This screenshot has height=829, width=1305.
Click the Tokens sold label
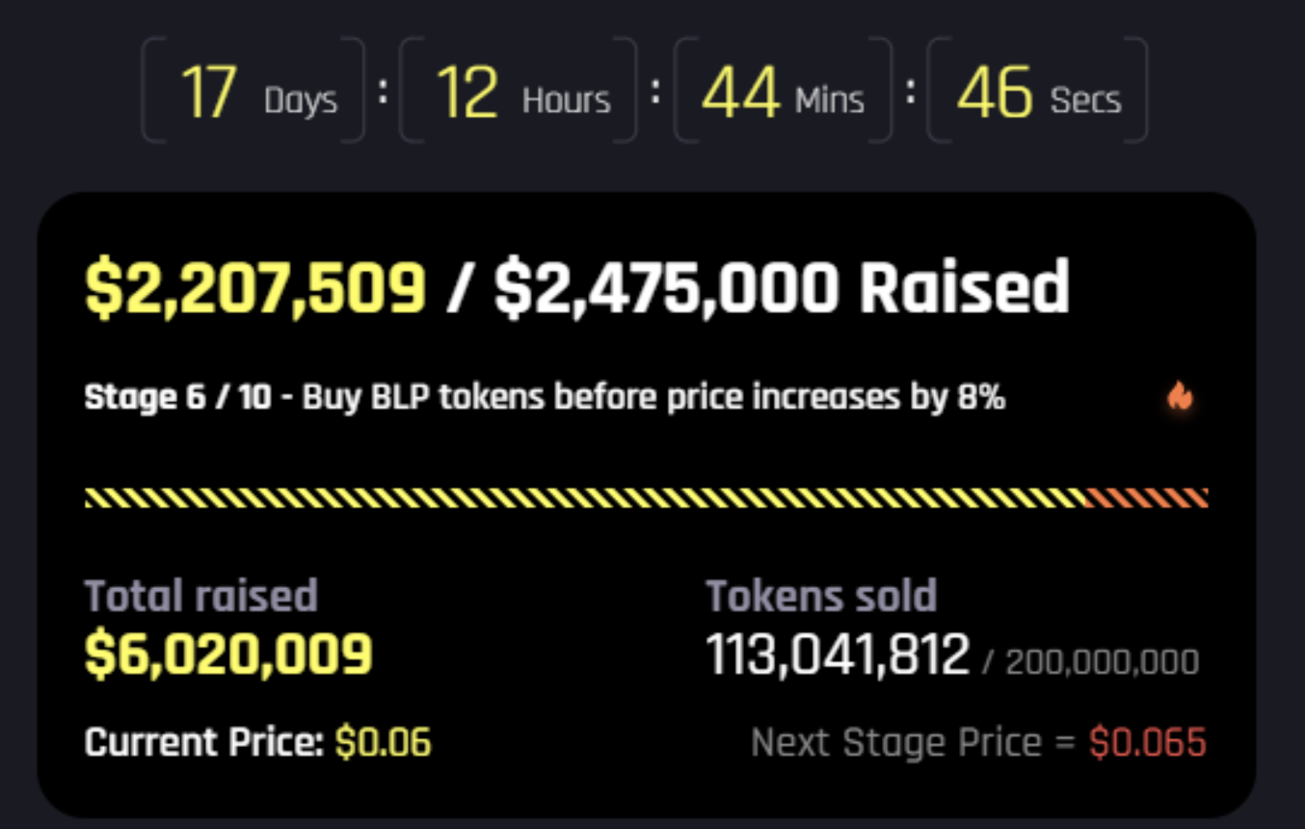tap(821, 596)
